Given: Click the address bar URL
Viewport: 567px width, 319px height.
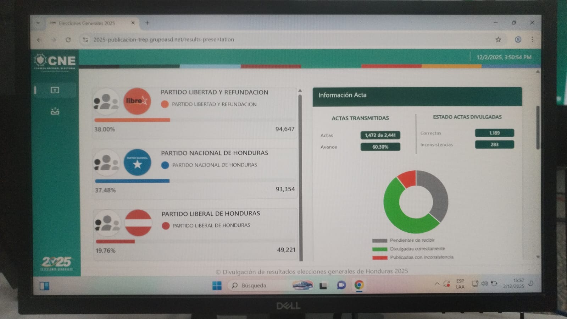Looking at the screenshot, I should pyautogui.click(x=163, y=39).
